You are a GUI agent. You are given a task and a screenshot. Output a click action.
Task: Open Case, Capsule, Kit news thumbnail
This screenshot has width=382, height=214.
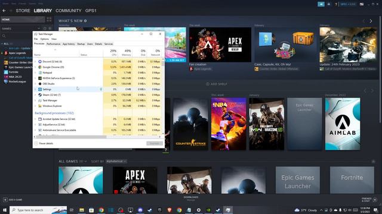click(285, 45)
